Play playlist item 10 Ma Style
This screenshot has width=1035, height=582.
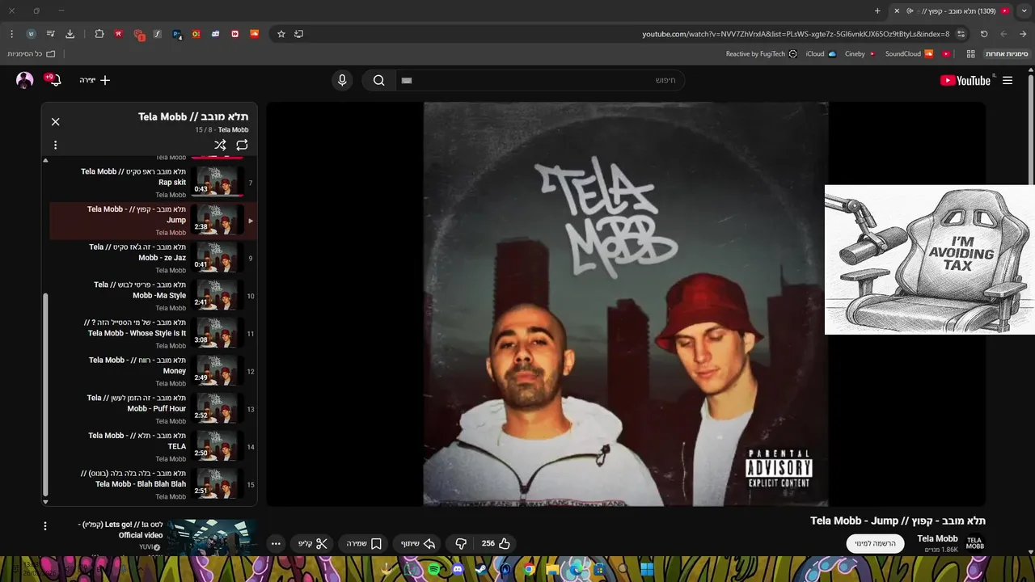[x=154, y=296]
